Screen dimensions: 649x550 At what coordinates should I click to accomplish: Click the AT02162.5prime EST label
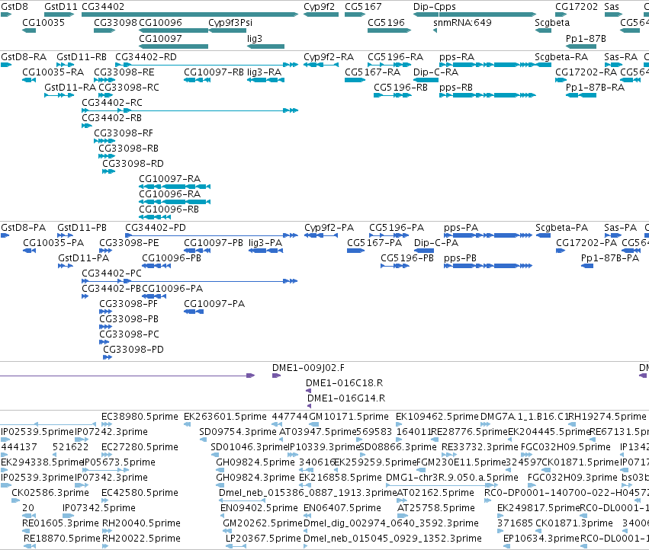click(435, 493)
